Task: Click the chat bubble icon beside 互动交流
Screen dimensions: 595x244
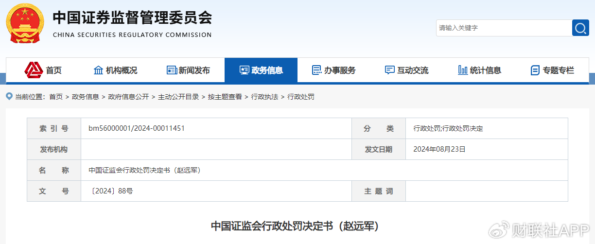Action: tap(389, 70)
